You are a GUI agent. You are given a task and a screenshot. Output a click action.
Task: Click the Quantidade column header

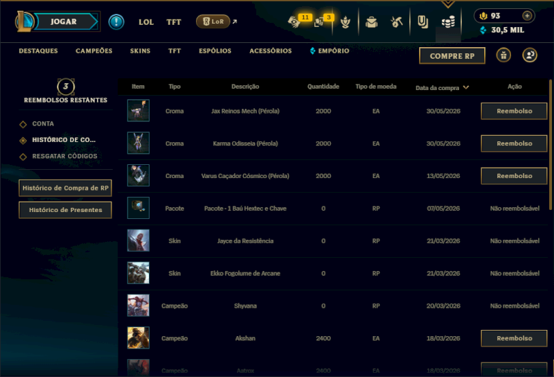point(323,87)
